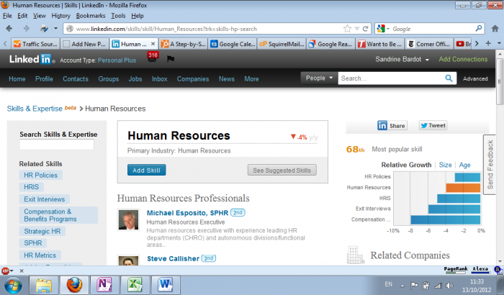Open the inbox envelope with 316 badge

pos(153,58)
